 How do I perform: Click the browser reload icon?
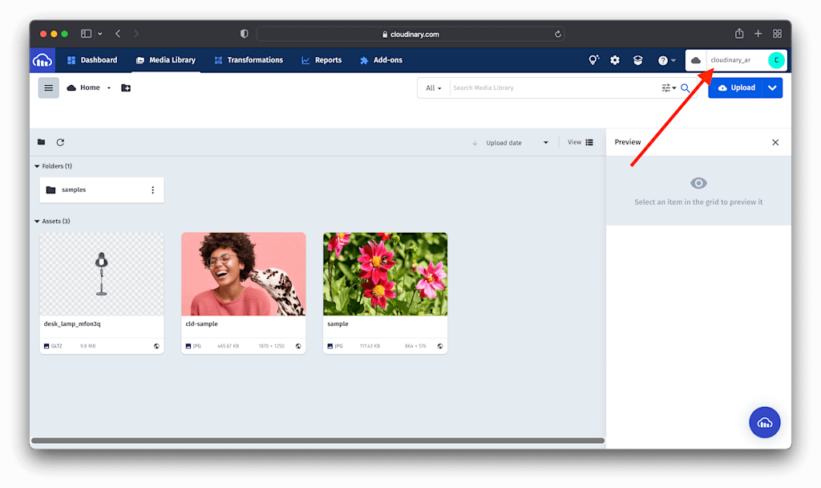558,34
